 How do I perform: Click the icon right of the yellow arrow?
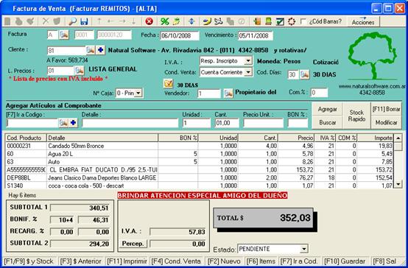pos(219,21)
